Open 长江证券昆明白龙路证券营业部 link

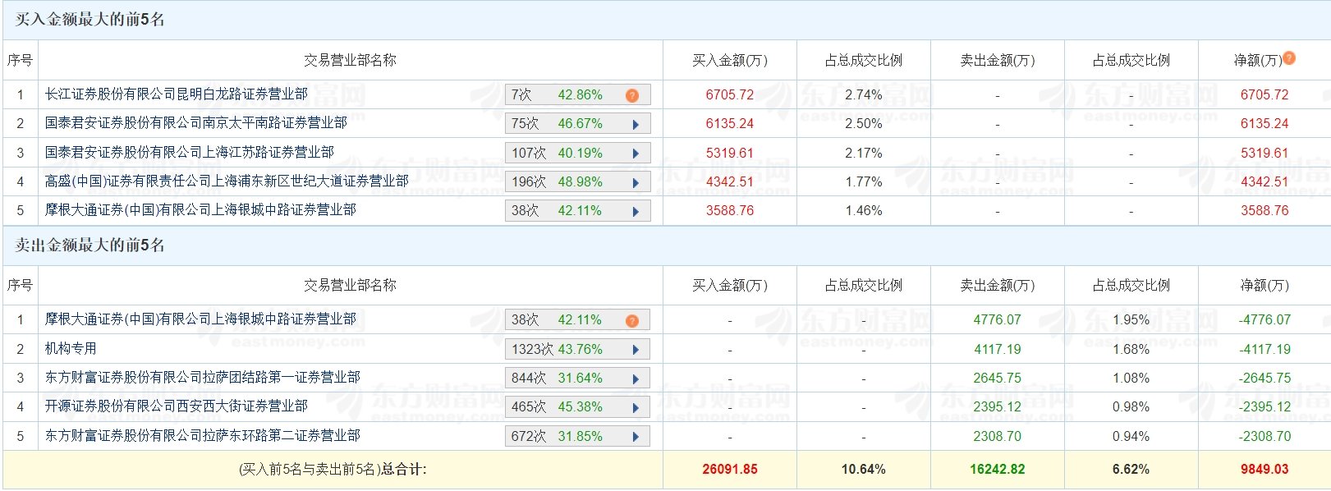point(177,94)
